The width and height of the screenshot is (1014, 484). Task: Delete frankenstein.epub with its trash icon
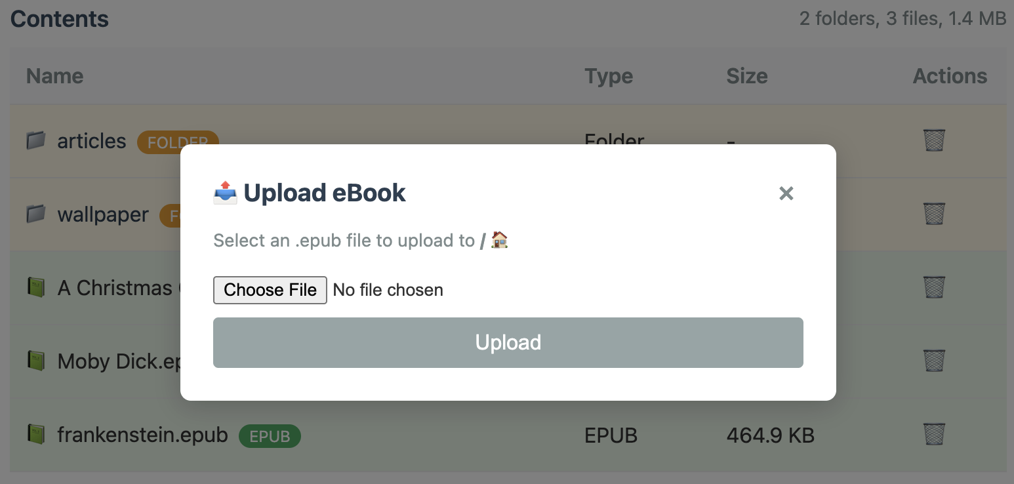tap(934, 434)
